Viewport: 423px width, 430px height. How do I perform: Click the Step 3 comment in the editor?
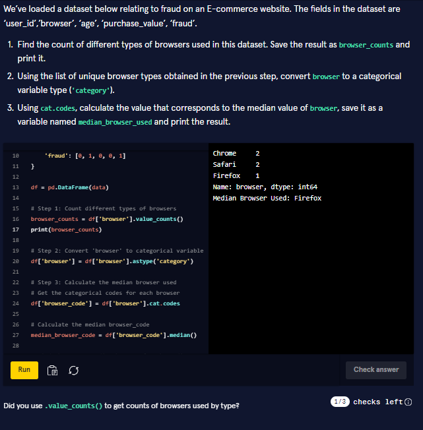pyautogui.click(x=104, y=282)
